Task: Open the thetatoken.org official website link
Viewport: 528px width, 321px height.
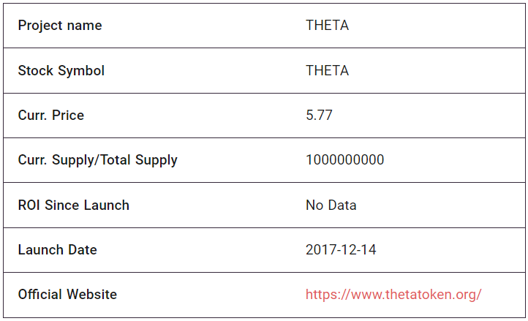Action: (x=393, y=295)
